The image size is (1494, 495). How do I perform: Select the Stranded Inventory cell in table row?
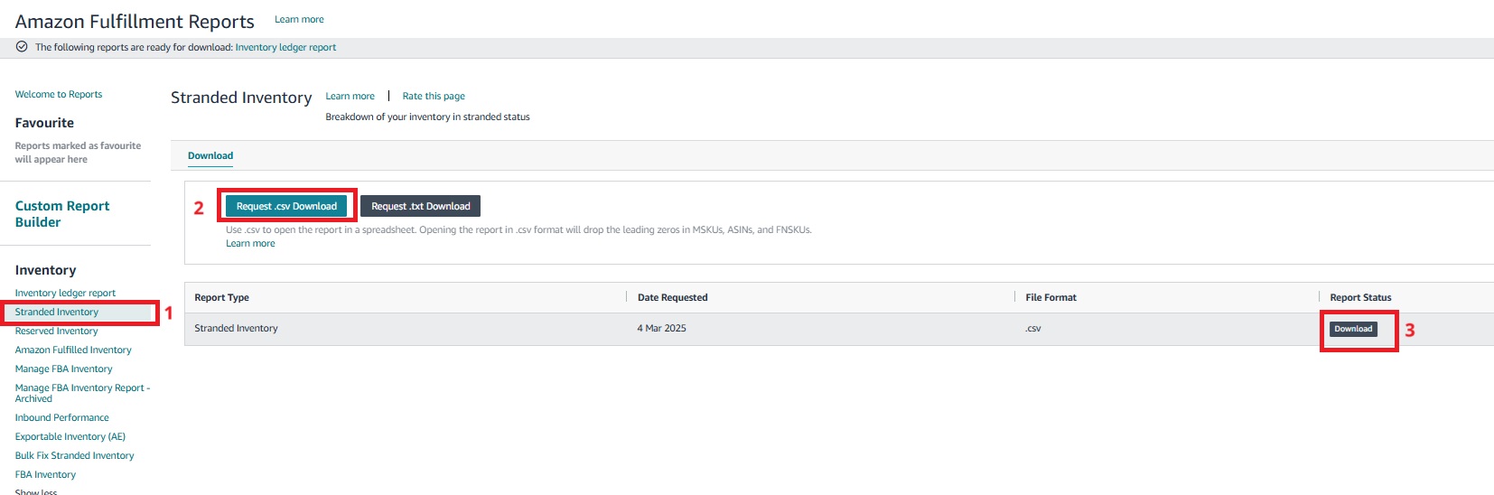[237, 328]
